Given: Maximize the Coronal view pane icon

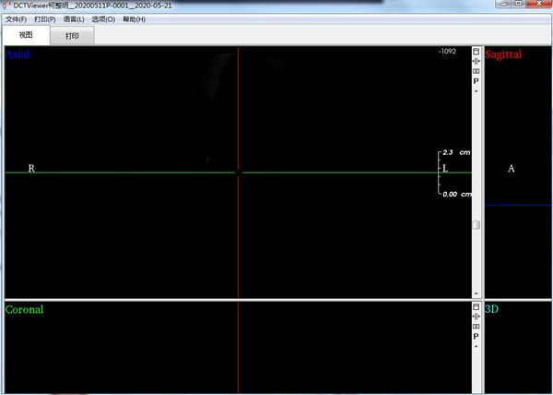Looking at the screenshot, I should [x=477, y=306].
